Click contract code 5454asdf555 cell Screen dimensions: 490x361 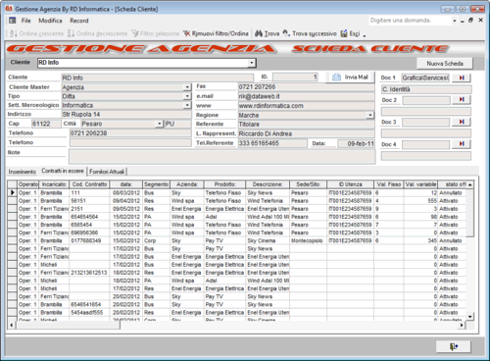click(x=89, y=313)
